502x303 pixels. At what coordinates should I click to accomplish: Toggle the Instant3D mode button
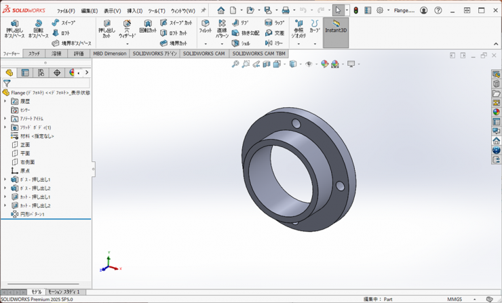coord(336,27)
